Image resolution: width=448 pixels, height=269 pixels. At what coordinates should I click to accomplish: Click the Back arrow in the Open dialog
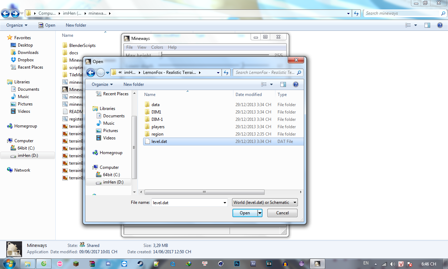pyautogui.click(x=91, y=73)
